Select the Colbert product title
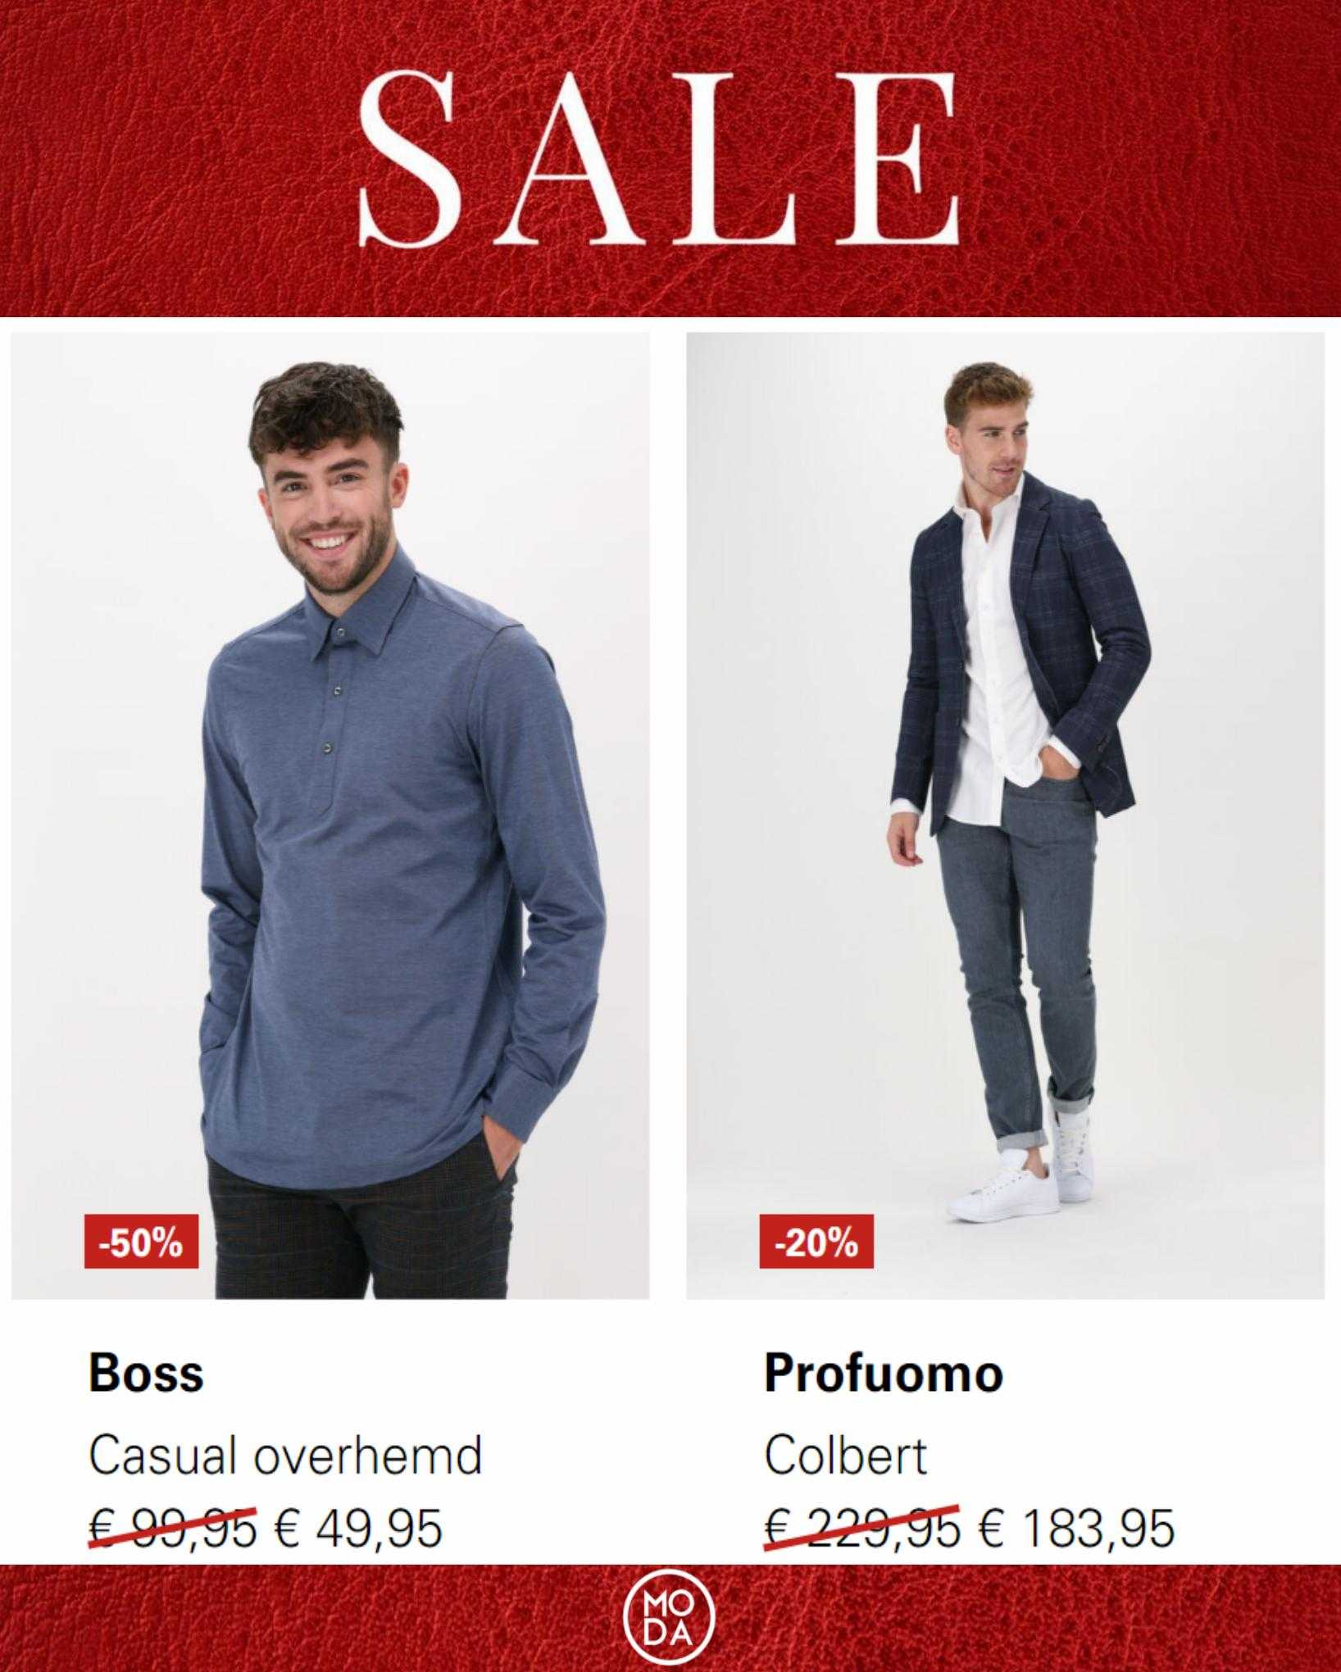This screenshot has width=1341, height=1672. (846, 1456)
